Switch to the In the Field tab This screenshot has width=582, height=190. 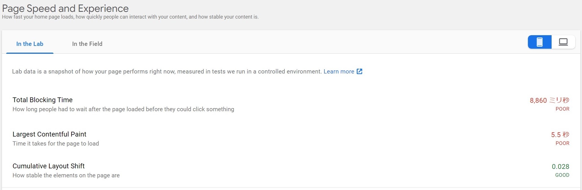(x=87, y=44)
